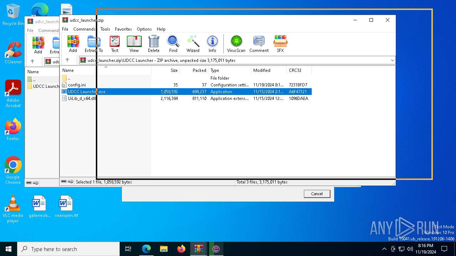Open Adobe Acrobat desktop shortcut
Image resolution: width=456 pixels, height=256 pixels.
point(13,94)
